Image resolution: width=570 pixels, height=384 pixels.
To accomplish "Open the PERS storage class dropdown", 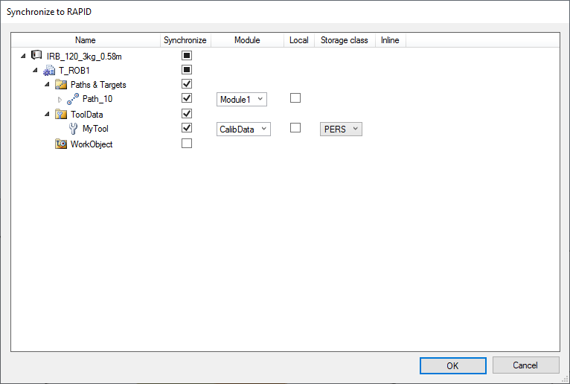I will click(341, 129).
